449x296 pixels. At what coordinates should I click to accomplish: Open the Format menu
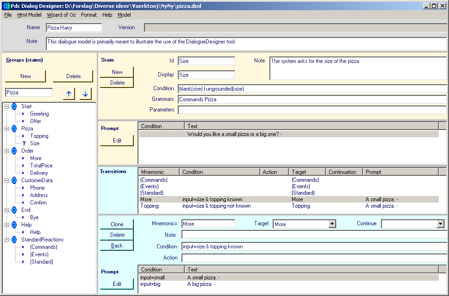(x=89, y=15)
